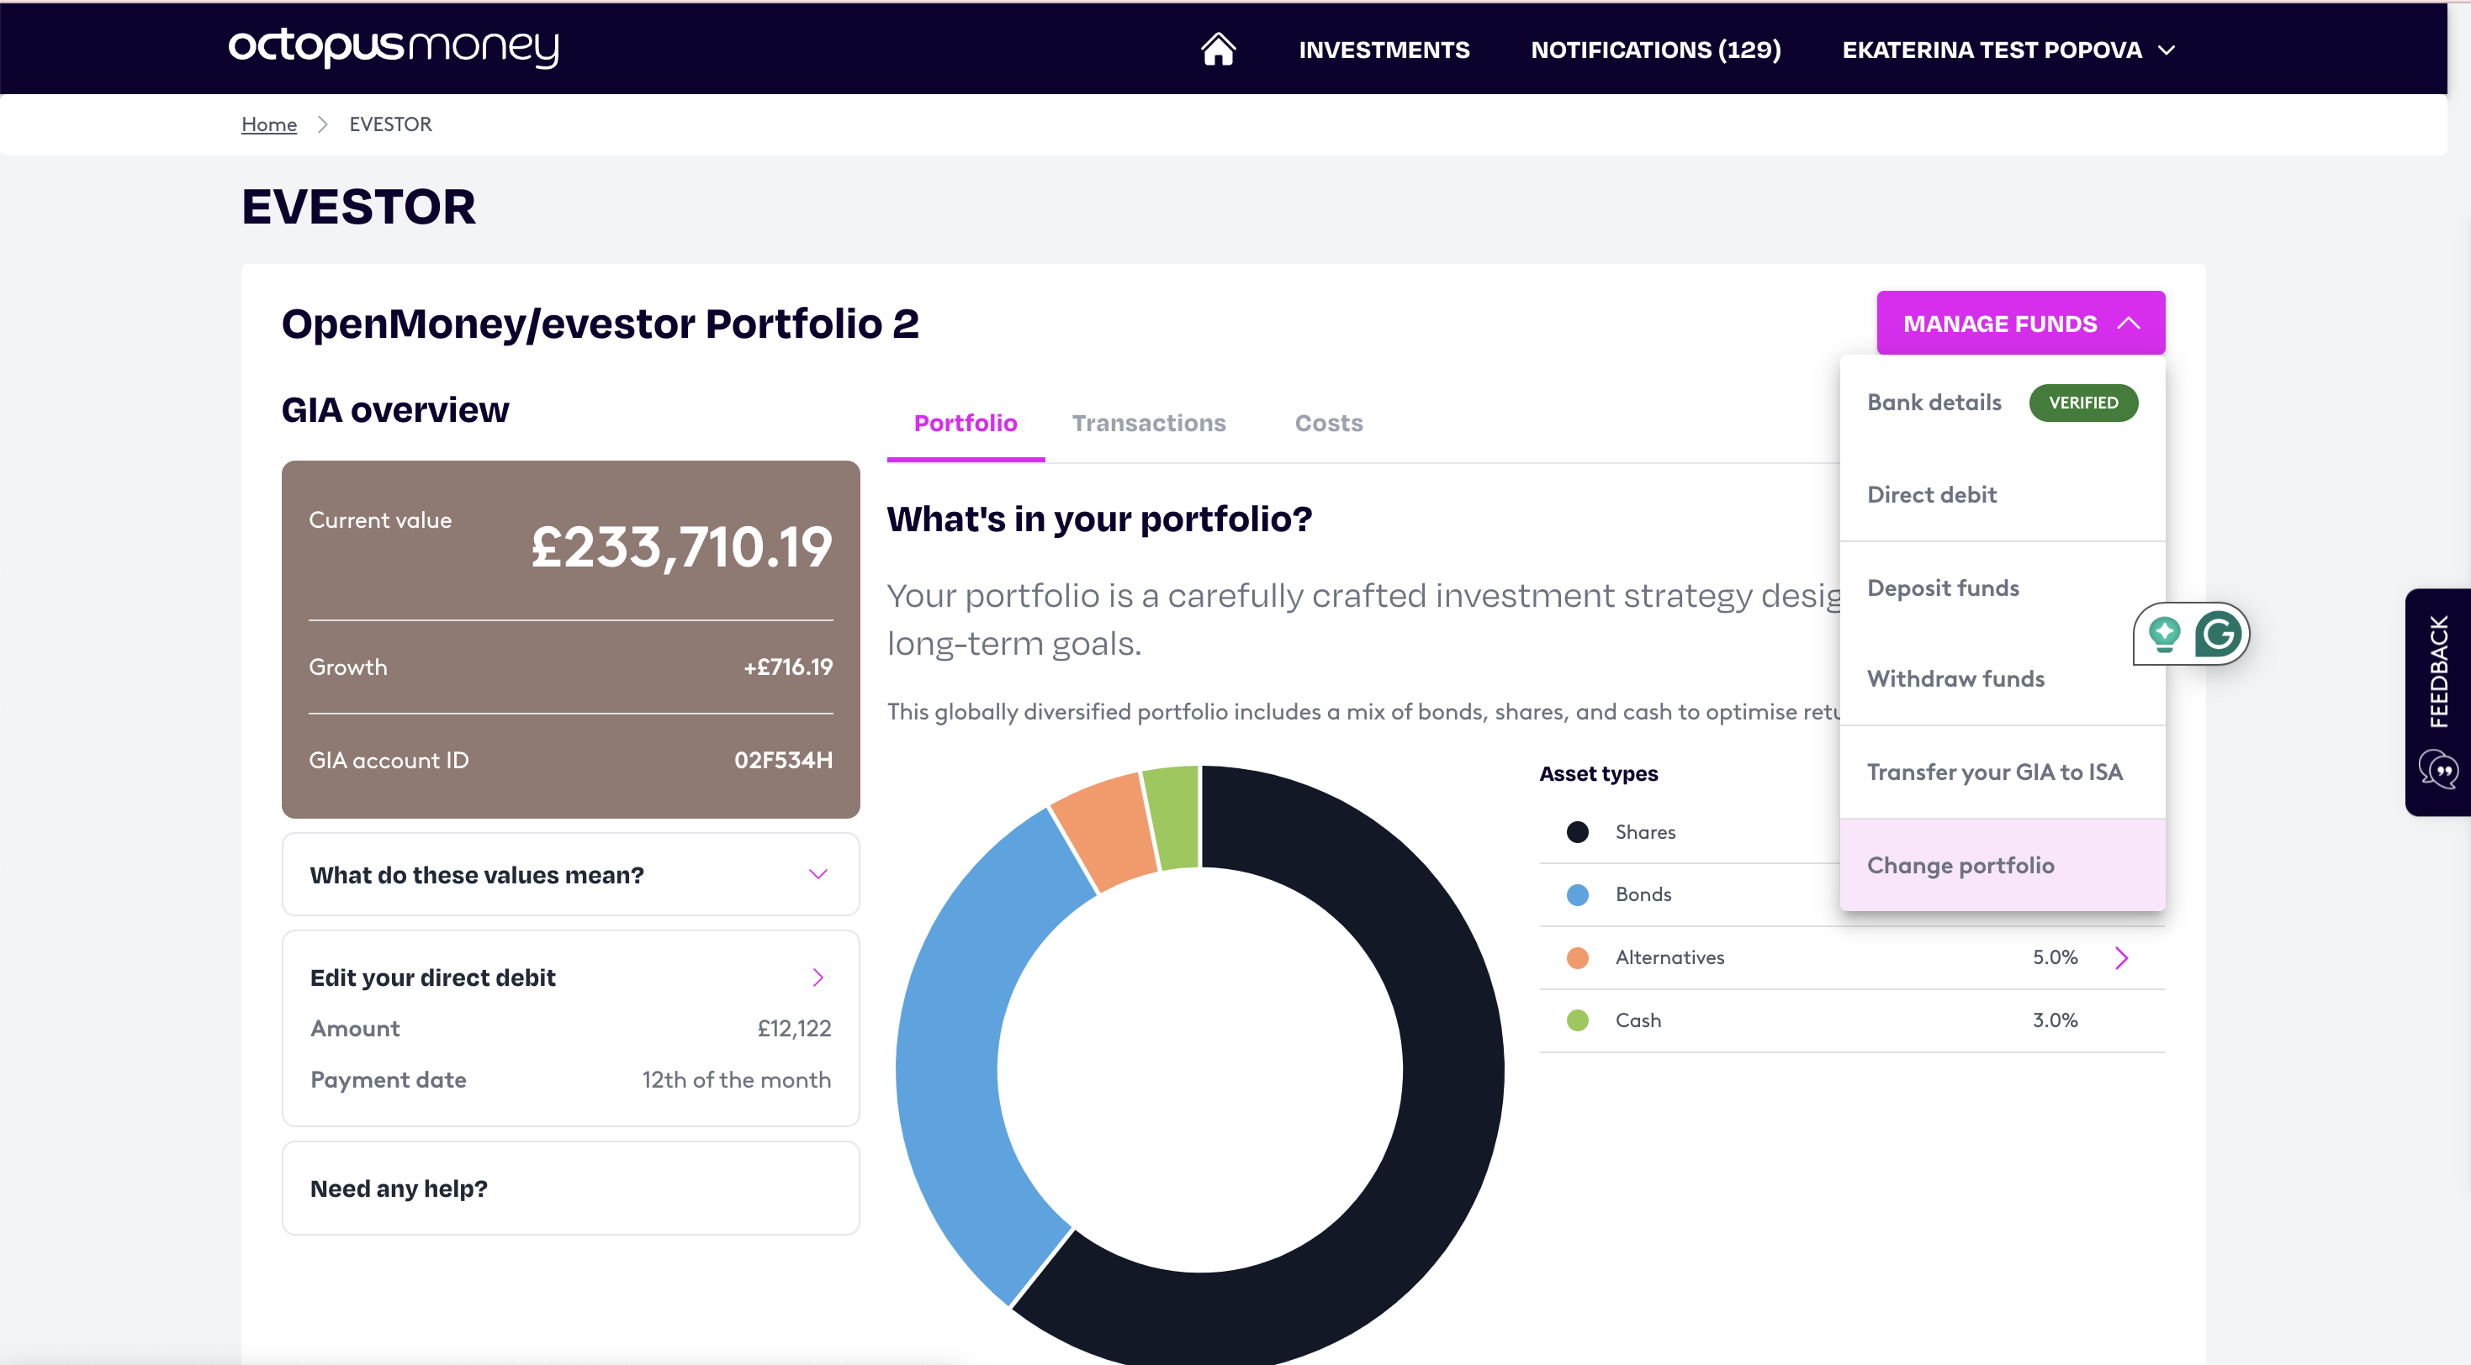Click the Asset types heading
The image size is (2471, 1365).
[1598, 773]
